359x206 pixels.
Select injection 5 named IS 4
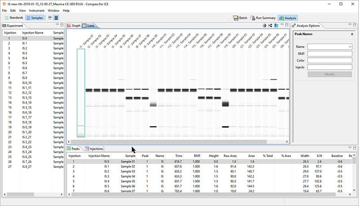[33, 58]
